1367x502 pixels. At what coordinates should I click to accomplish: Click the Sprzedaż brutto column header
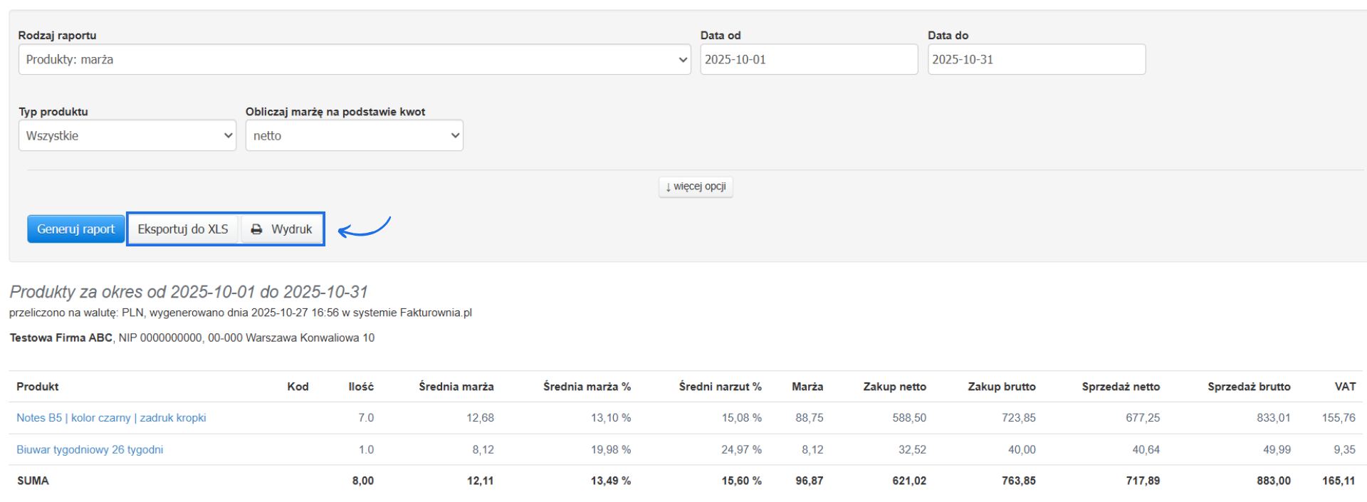[1249, 387]
